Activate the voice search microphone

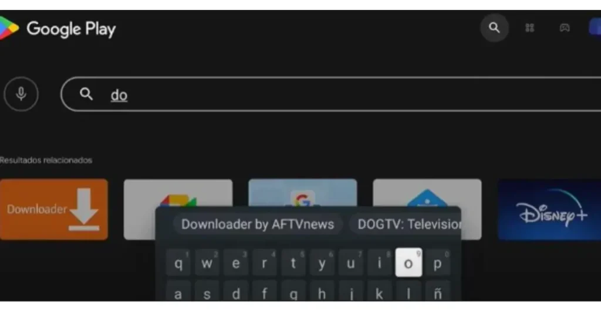(x=21, y=94)
